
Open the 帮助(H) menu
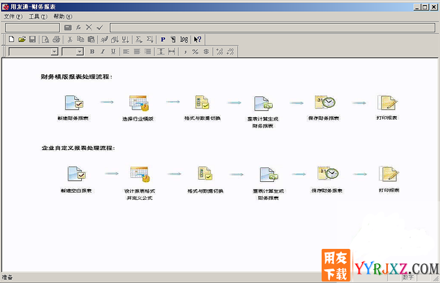(63, 17)
